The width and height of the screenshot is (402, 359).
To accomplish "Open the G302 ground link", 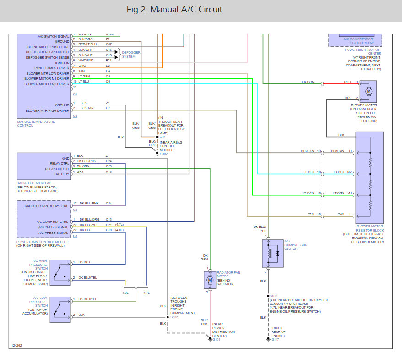I will [163, 154].
